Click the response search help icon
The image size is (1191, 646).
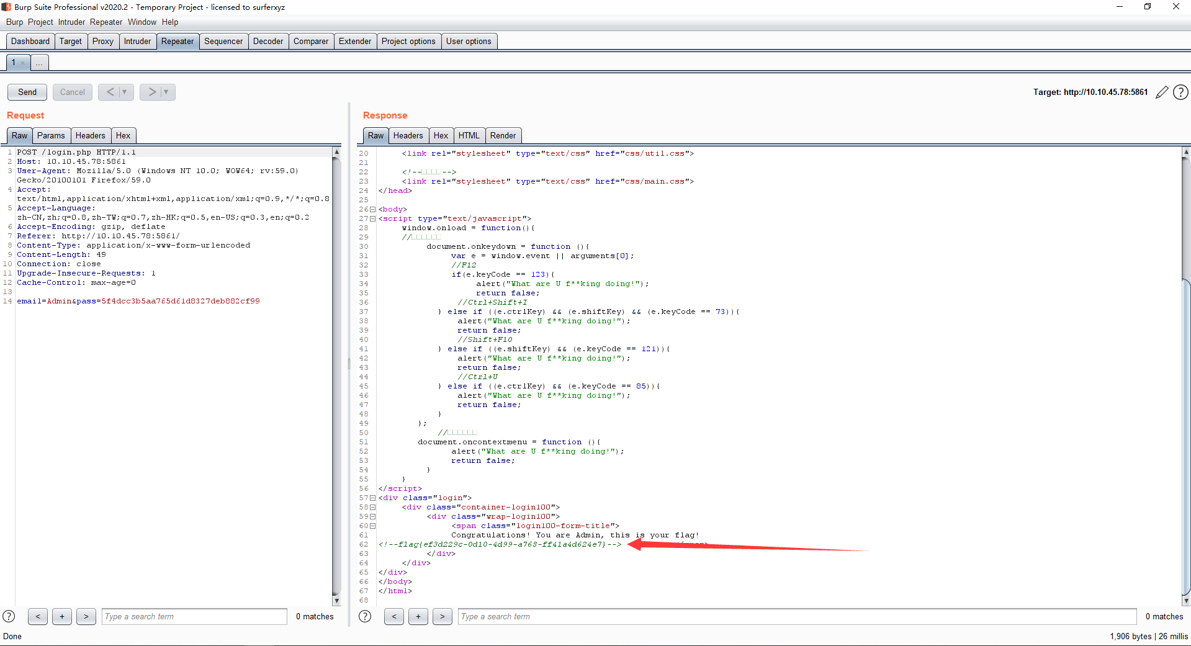(x=365, y=616)
